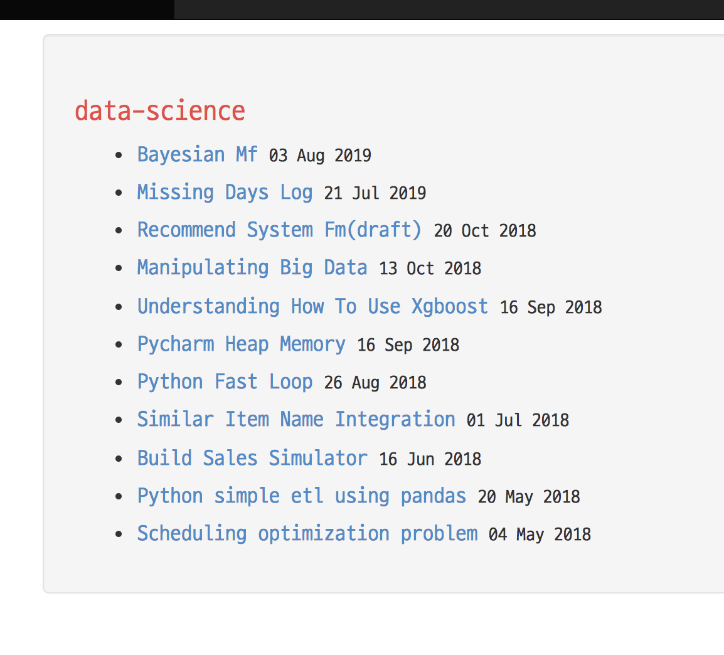Open the Build Sales Simulator post
The width and height of the screenshot is (724, 655).
tap(252, 459)
